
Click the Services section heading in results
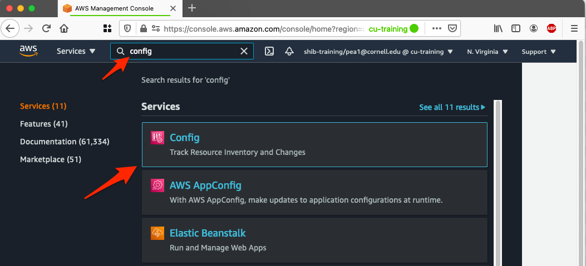(x=161, y=107)
